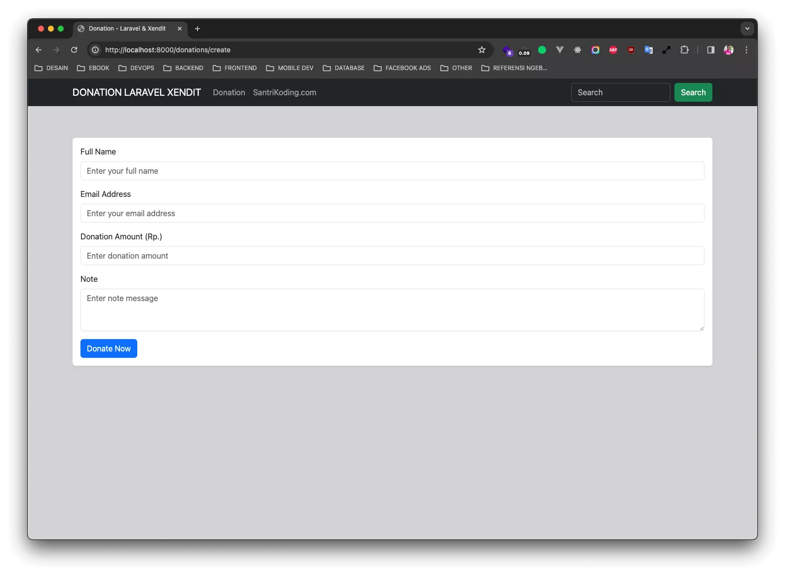
Task: Click the Email Address label
Action: 106,194
